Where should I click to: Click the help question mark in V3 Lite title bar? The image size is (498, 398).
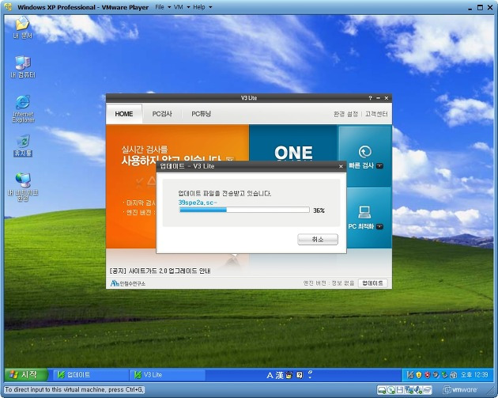370,98
